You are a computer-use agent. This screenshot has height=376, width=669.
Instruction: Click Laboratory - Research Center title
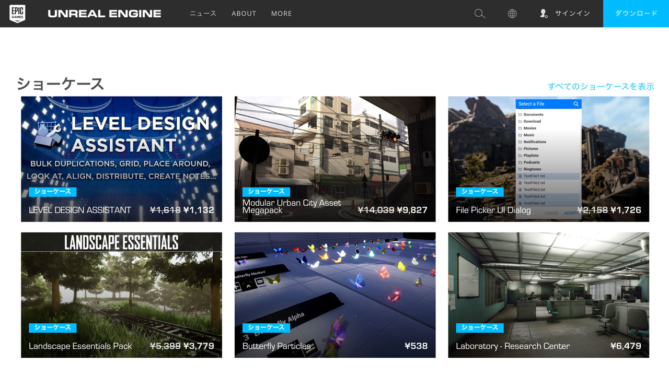(513, 346)
